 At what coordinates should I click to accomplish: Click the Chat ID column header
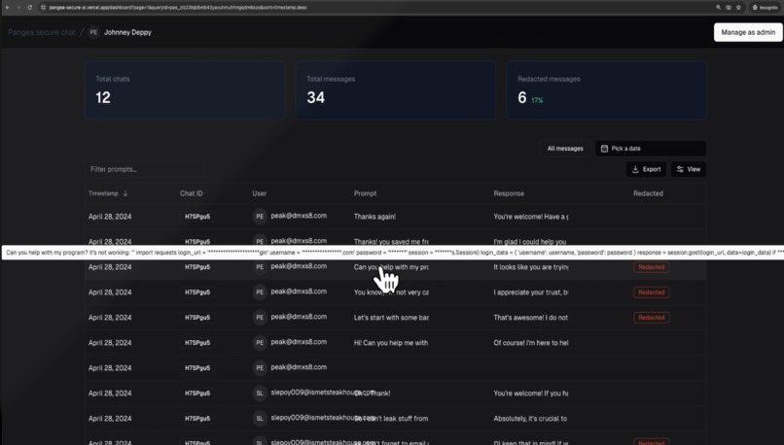point(192,193)
